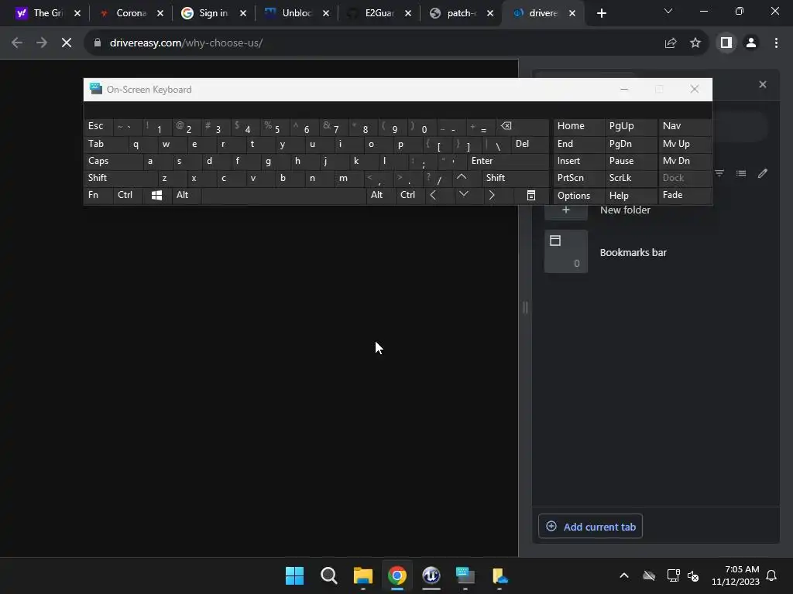This screenshot has height=594, width=793.
Task: Switch to the 'patch-' tab
Action: 455,13
